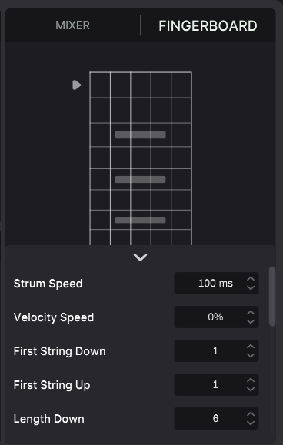Collapse the strum settings with the chevron
283x445 pixels.
click(140, 257)
